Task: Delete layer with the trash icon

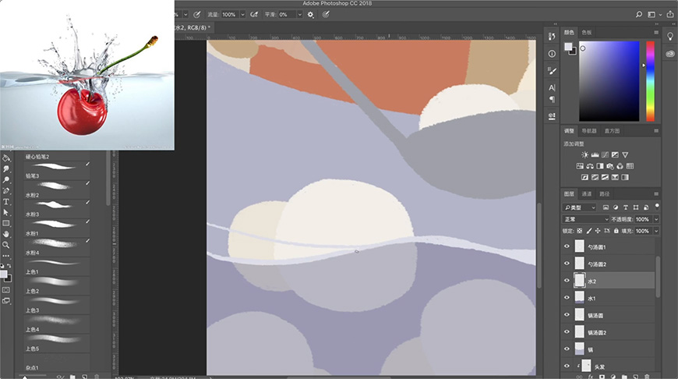Action: (x=647, y=377)
